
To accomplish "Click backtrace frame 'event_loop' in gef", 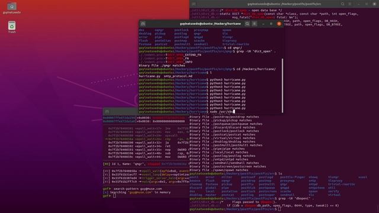I will click(146, 175).
